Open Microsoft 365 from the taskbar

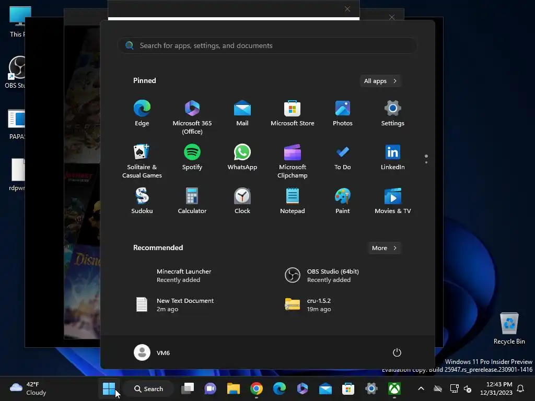303,388
